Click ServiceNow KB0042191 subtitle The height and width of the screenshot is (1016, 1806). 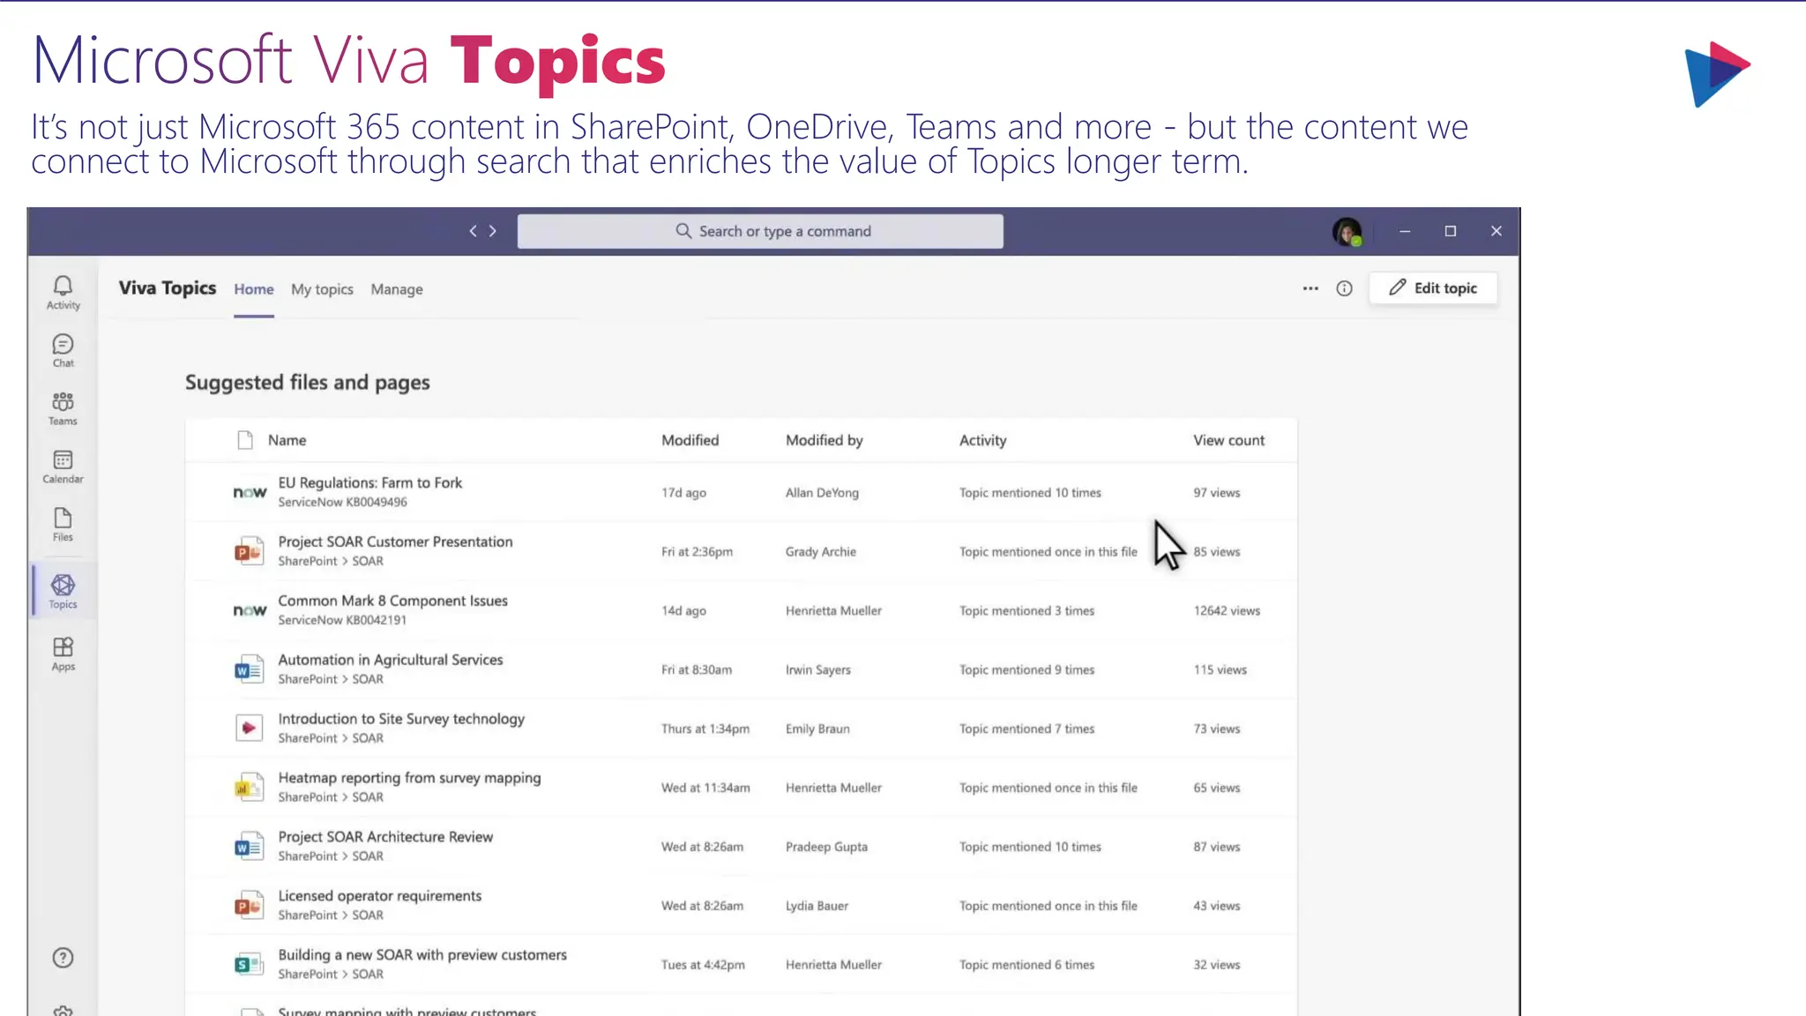pyautogui.click(x=342, y=620)
